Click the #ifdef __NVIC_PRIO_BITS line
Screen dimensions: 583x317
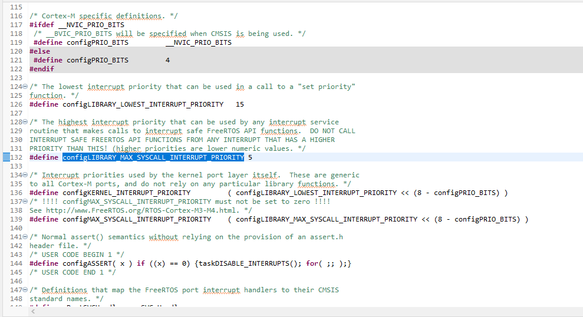tap(77, 25)
